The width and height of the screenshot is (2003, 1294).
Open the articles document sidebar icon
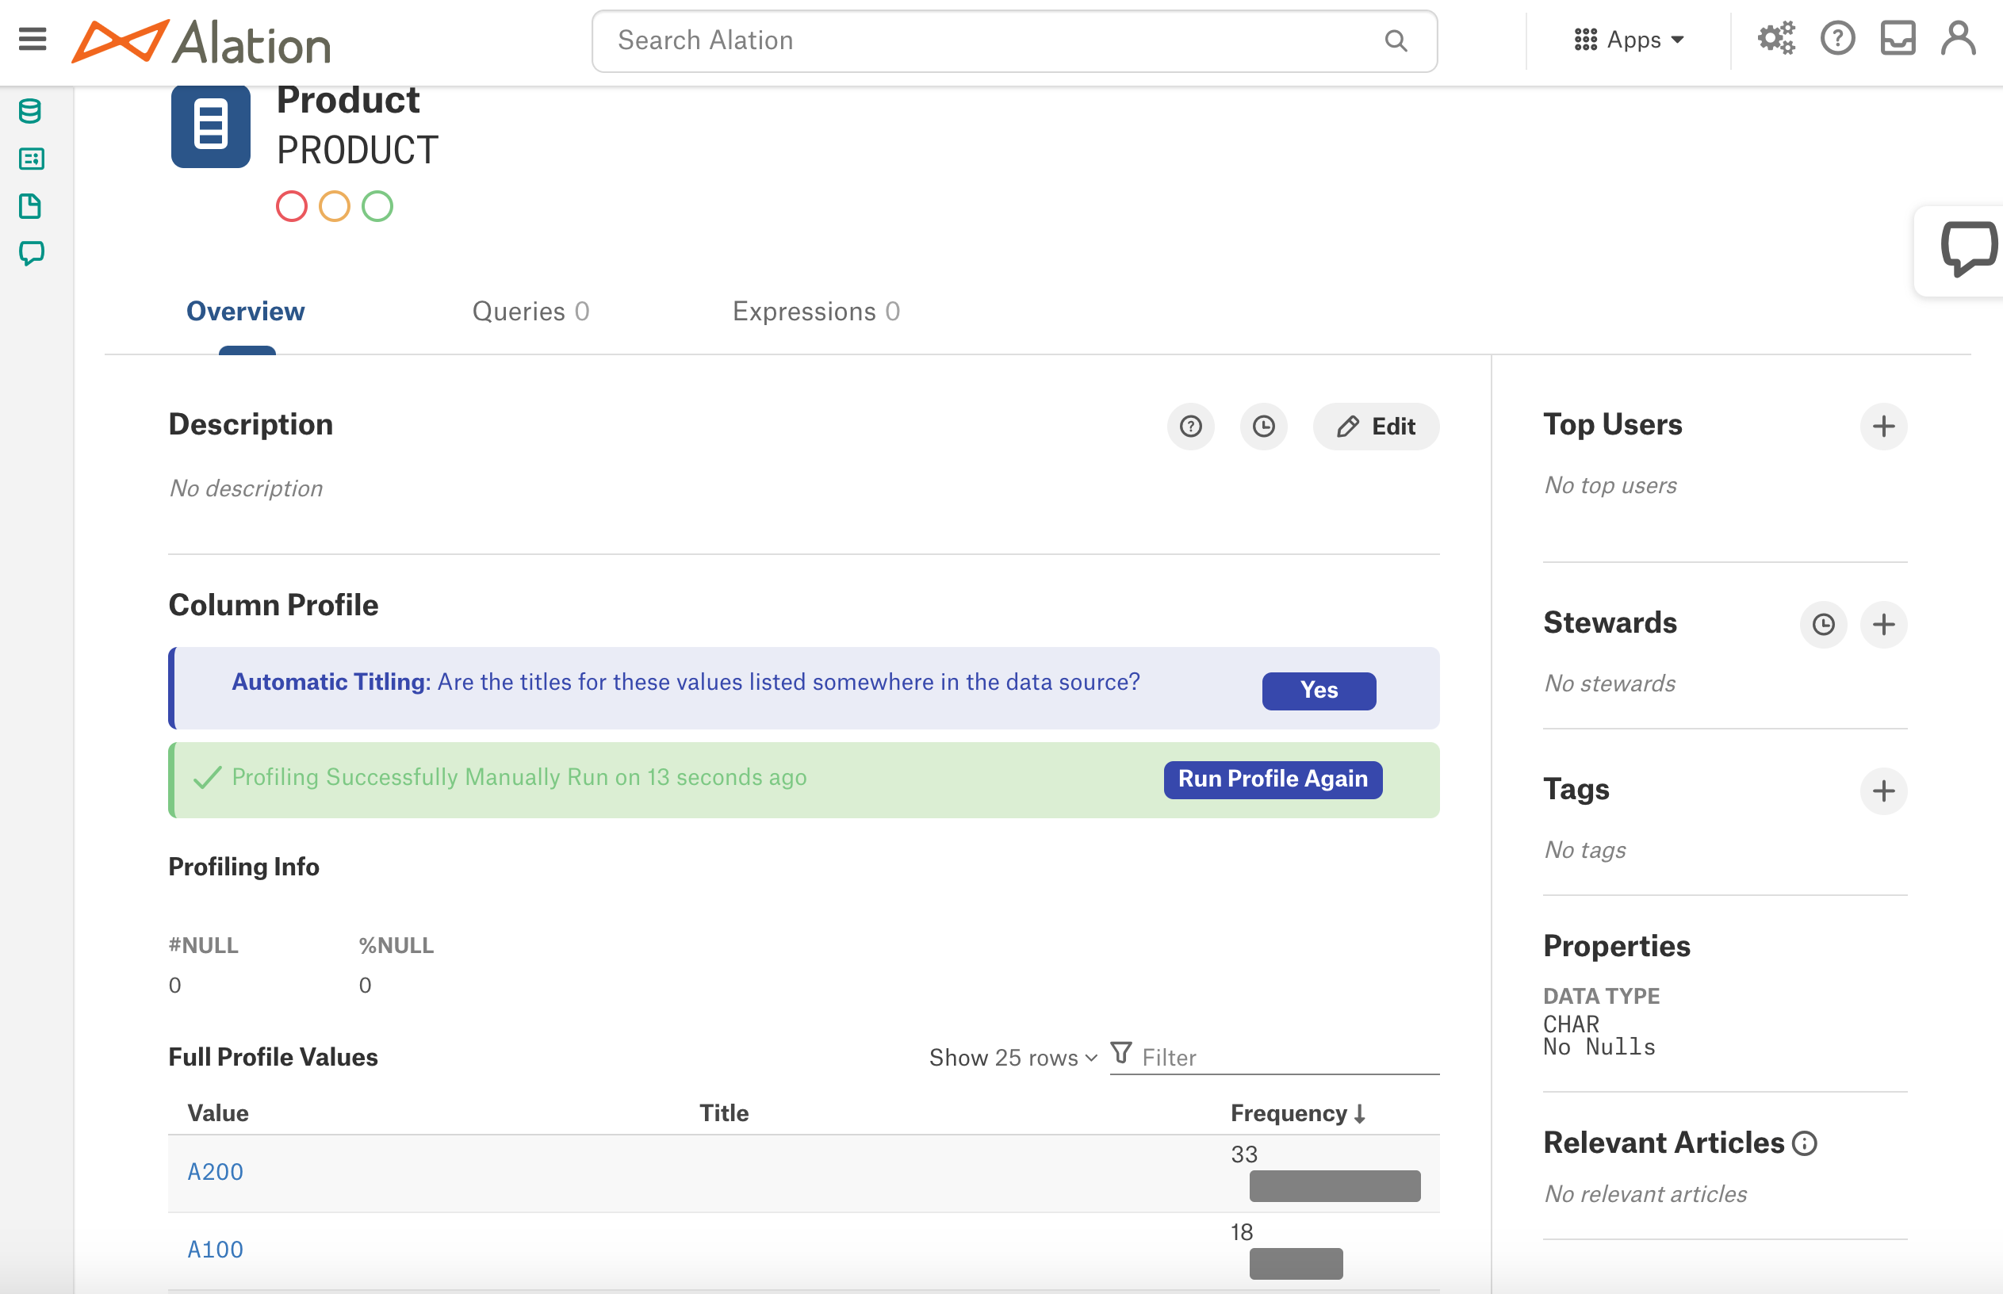coord(30,206)
